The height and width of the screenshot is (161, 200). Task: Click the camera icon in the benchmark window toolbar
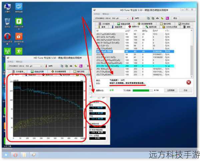point(71,66)
